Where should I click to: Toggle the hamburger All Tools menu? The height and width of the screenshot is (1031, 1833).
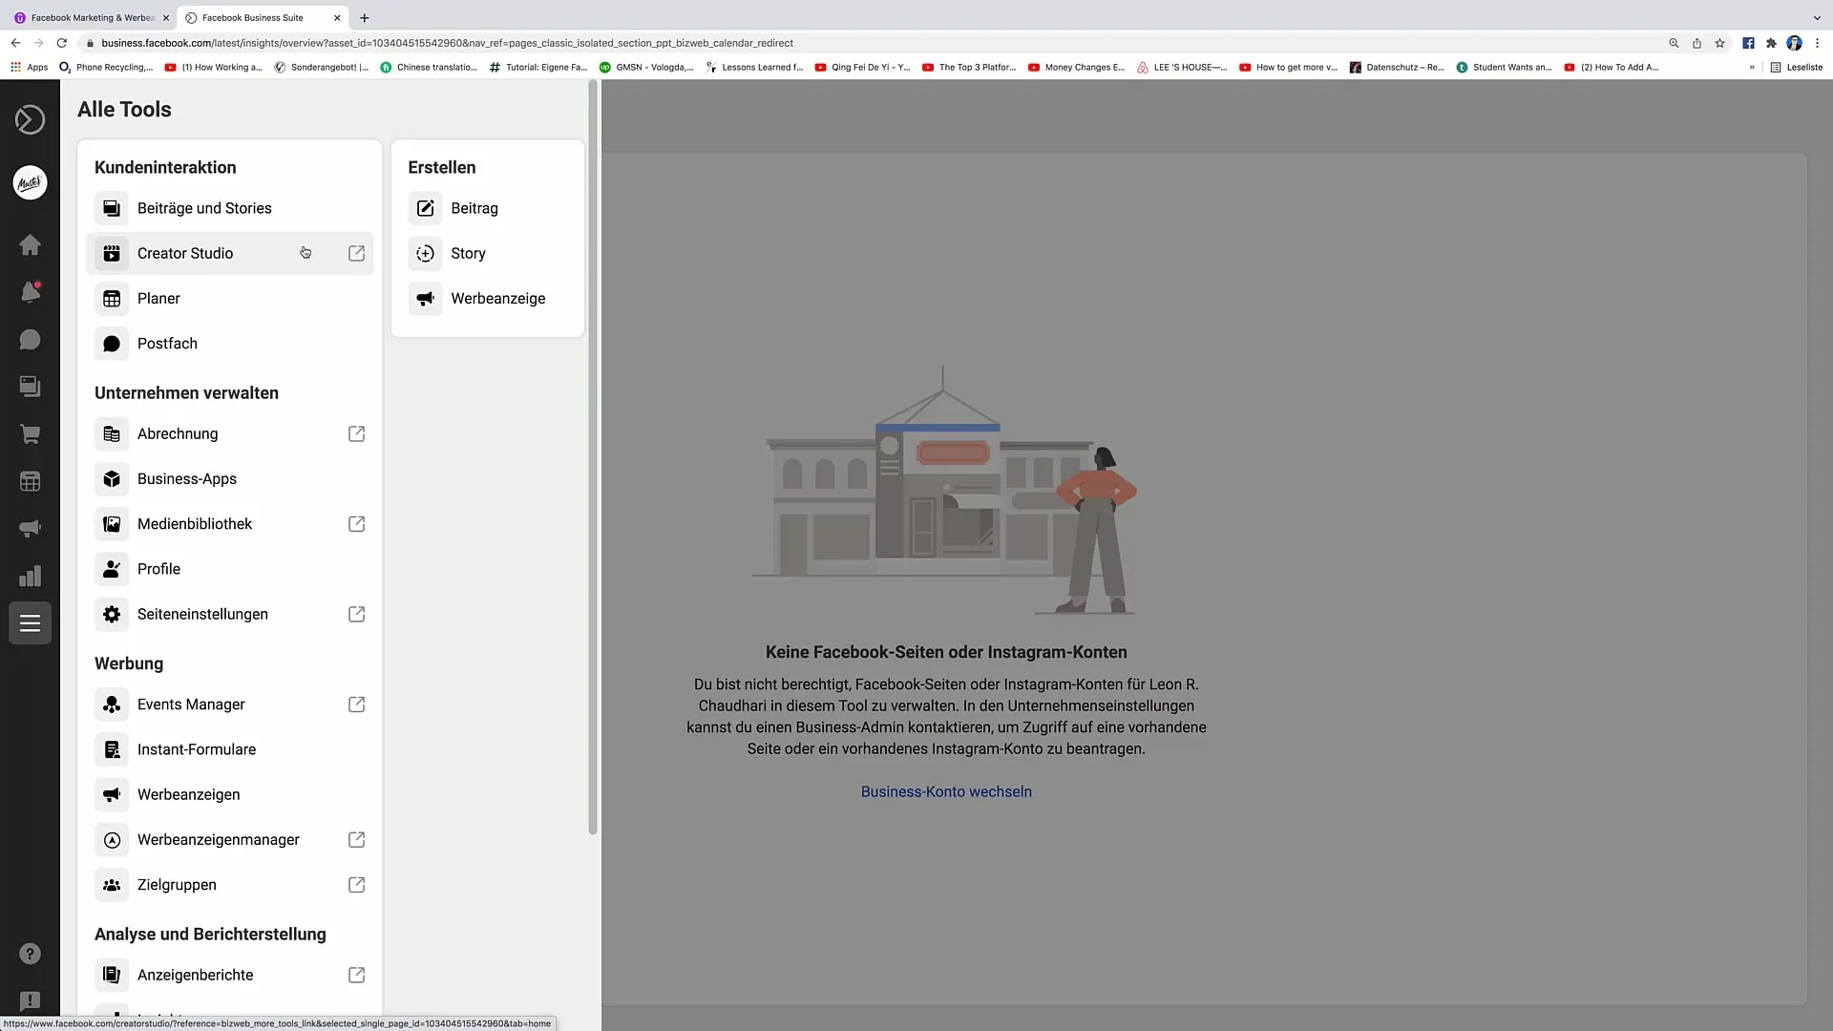click(30, 623)
